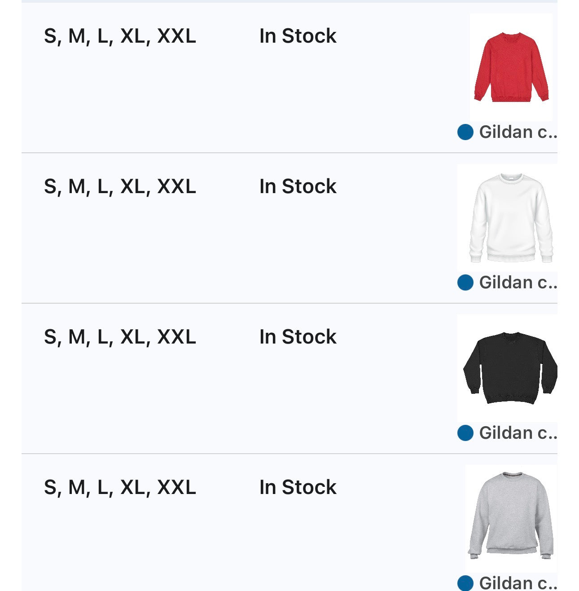Click the Gildan label under the red sweatshirt
This screenshot has height=591, width=579.
(x=518, y=132)
